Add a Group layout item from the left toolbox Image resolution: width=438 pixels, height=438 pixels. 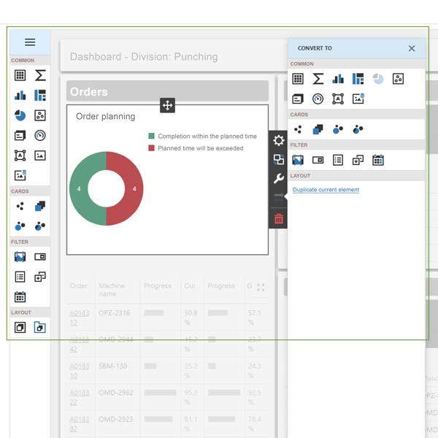pyautogui.click(x=20, y=327)
